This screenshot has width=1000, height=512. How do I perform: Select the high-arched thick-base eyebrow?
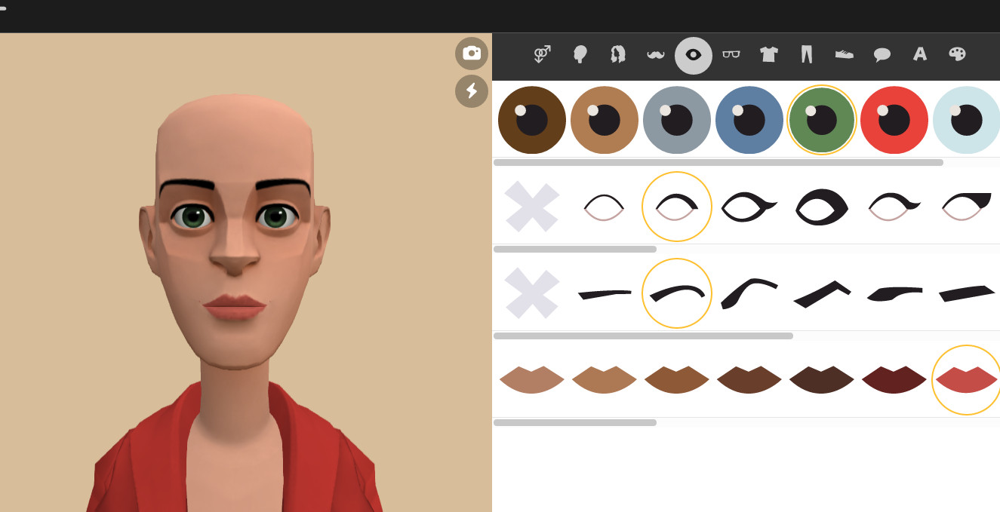(749, 293)
